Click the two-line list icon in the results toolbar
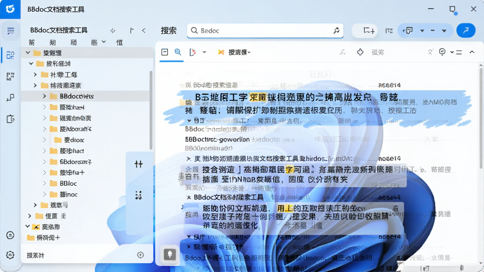Image resolution: width=484 pixels, height=272 pixels. tap(459, 52)
